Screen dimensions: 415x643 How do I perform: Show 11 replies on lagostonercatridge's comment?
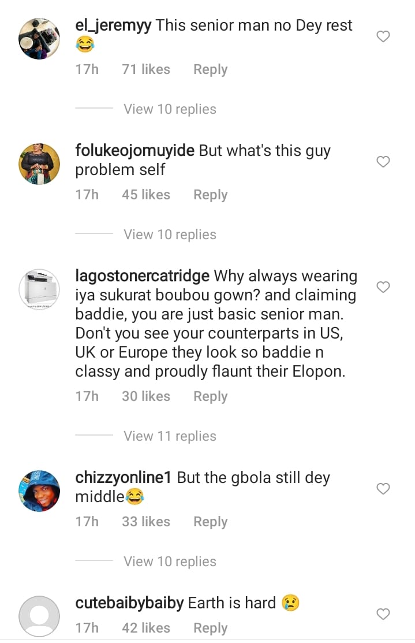pos(170,436)
